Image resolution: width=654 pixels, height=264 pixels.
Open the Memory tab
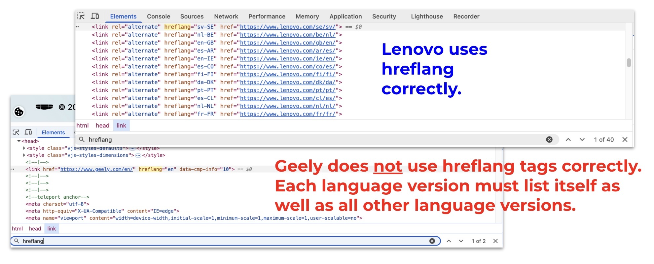(307, 16)
